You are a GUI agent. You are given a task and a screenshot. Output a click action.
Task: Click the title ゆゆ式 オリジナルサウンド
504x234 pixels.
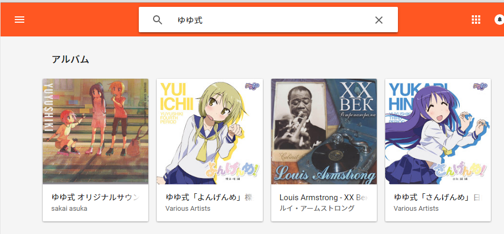tap(96, 198)
